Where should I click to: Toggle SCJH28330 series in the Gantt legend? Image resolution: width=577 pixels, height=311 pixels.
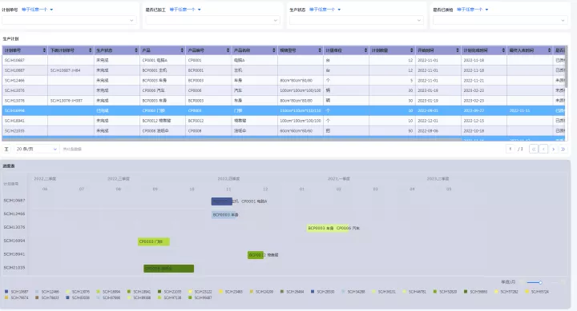[x=322, y=292]
